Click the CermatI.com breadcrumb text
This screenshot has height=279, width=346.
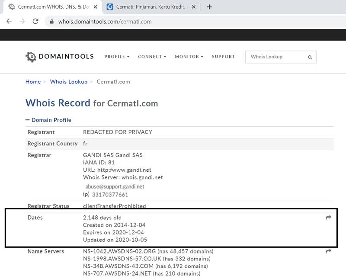pyautogui.click(x=113, y=82)
